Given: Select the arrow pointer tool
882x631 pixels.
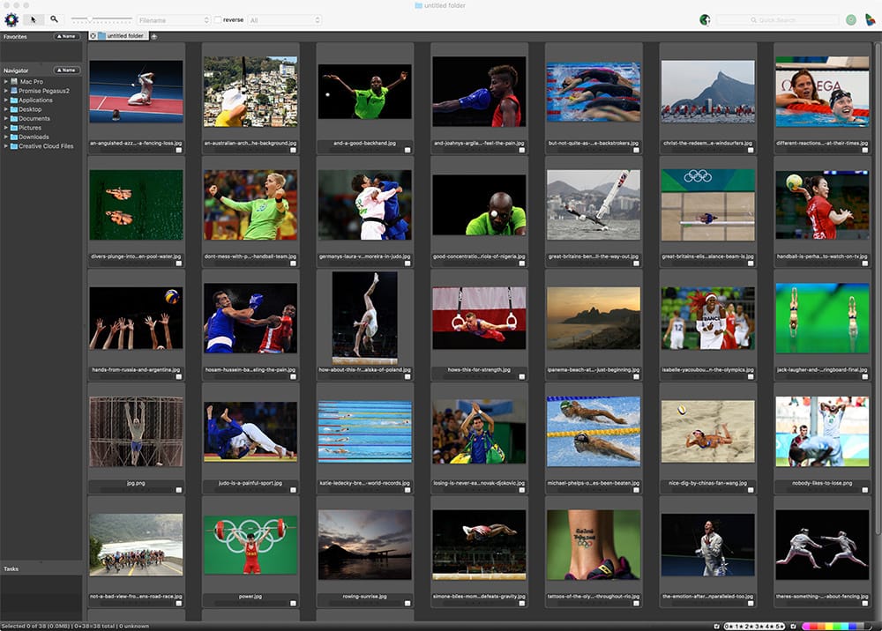Looking at the screenshot, I should (34, 19).
